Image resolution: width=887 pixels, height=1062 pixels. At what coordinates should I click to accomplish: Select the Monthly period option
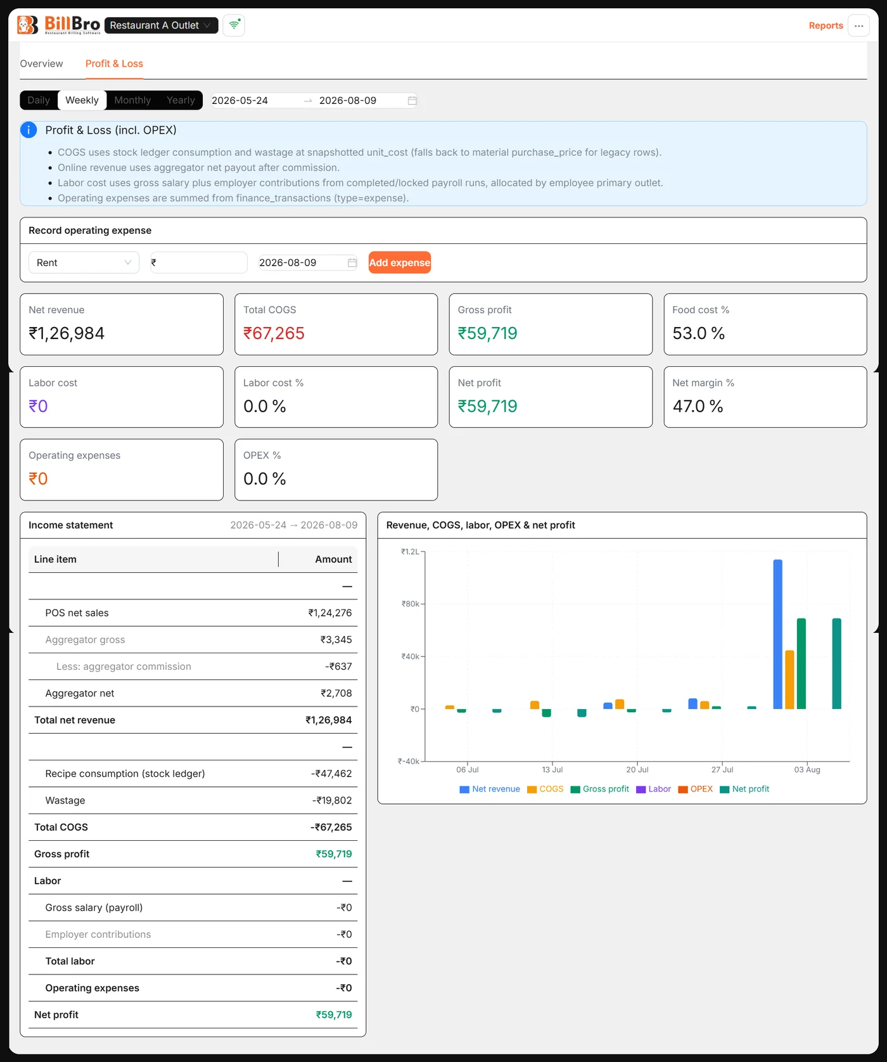[x=132, y=100]
